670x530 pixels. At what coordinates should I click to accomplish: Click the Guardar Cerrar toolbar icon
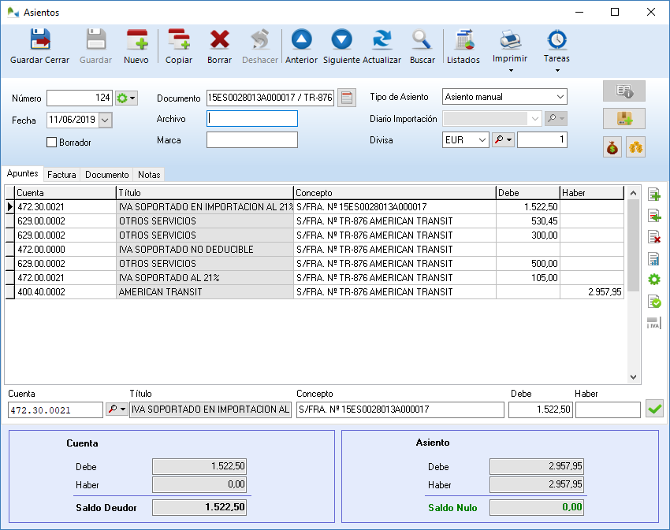click(39, 46)
